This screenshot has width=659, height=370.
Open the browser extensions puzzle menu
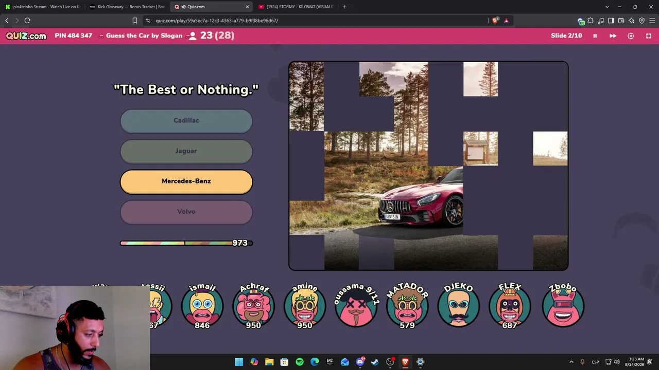(591, 21)
